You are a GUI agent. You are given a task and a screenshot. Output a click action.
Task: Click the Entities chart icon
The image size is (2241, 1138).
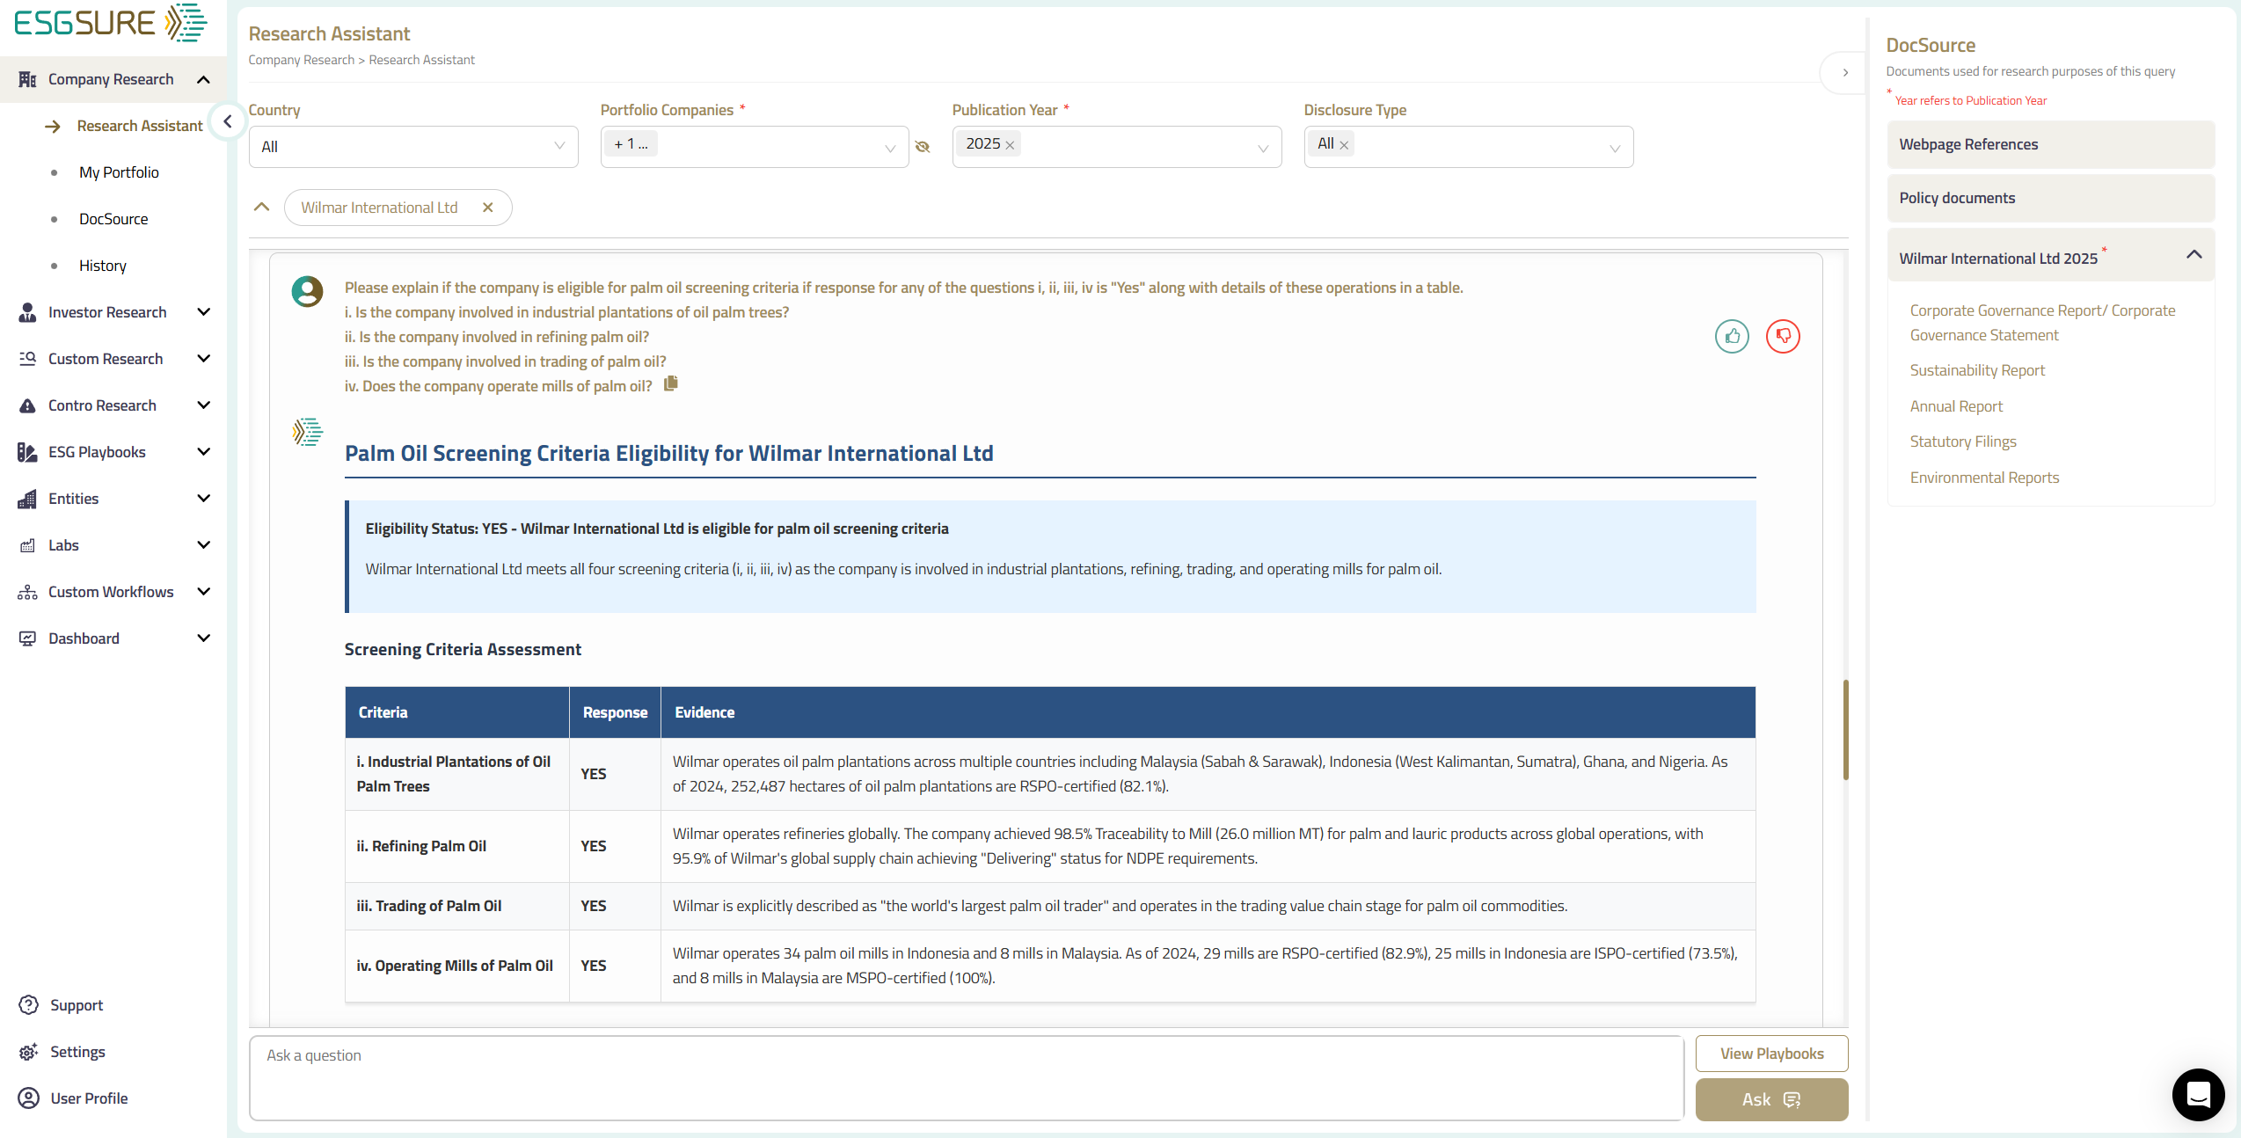point(27,499)
